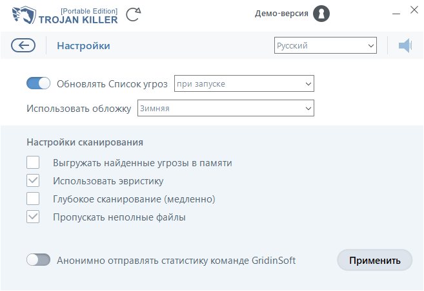Image resolution: width=424 pixels, height=291 pixels.
Task: Enable anonymous statistics sending to GridinSoft
Action: click(38, 260)
